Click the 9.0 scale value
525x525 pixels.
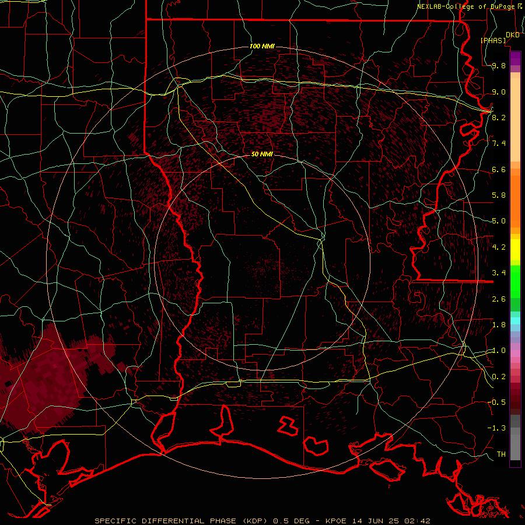tap(499, 92)
